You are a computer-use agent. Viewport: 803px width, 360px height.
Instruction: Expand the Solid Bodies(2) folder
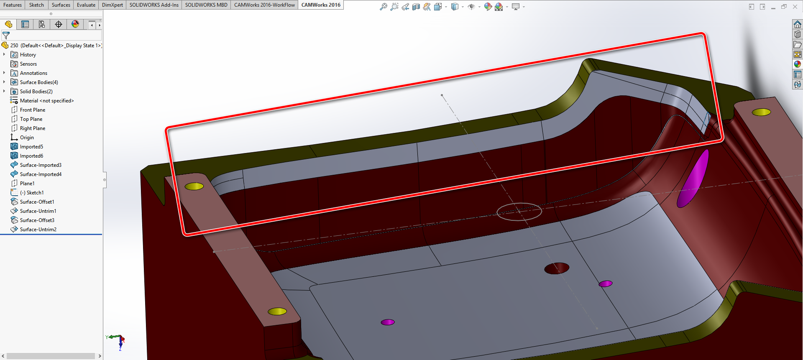(4, 92)
